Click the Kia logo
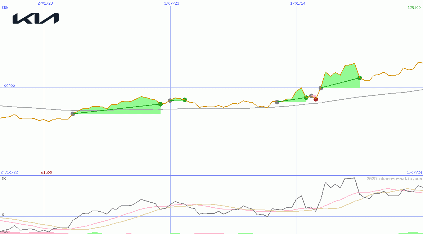The image size is (423, 234). point(36,19)
